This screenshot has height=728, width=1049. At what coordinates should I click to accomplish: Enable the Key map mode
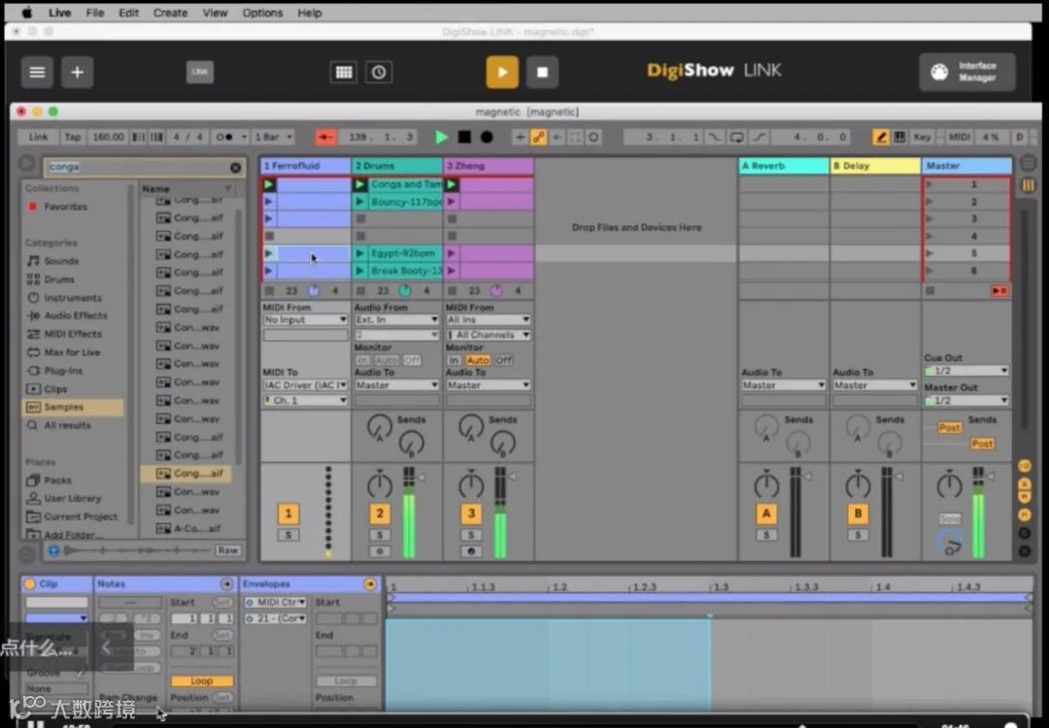[922, 137]
